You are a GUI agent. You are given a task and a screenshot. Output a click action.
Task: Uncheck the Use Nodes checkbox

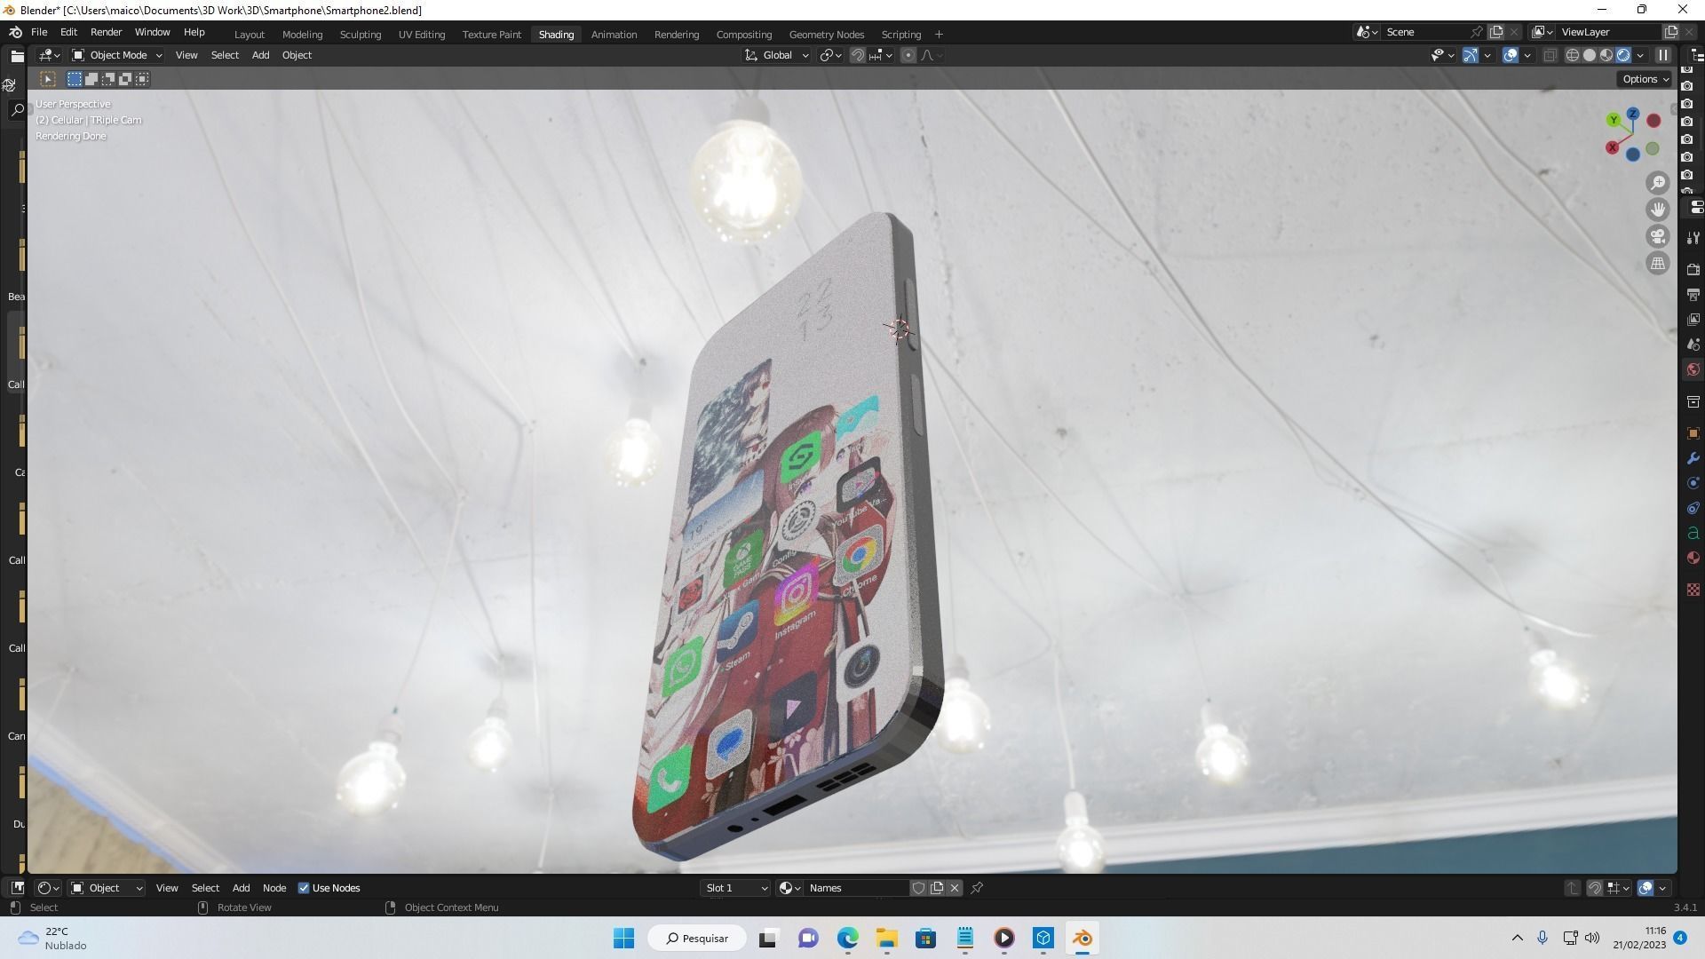point(304,888)
